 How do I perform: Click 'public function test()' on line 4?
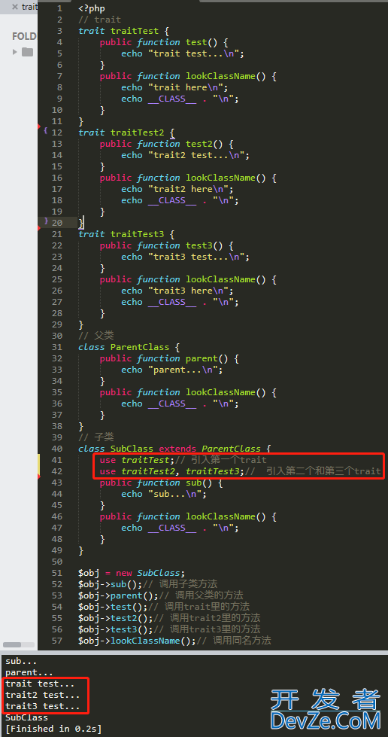pyautogui.click(x=159, y=42)
